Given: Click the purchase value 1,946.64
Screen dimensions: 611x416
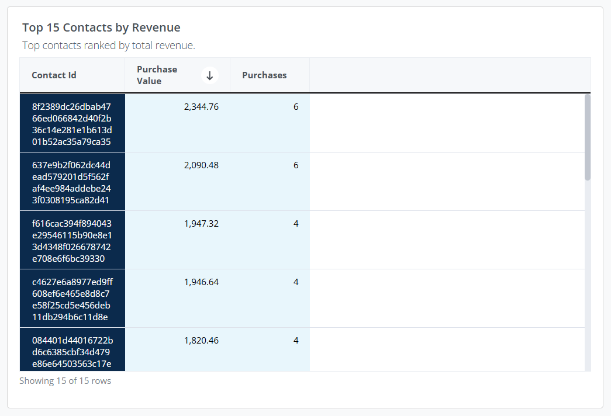Looking at the screenshot, I should (201, 282).
